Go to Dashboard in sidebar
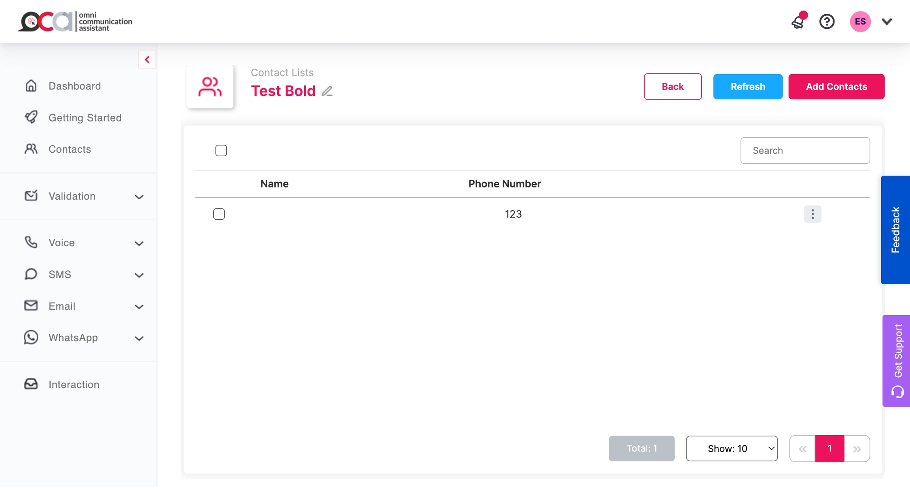Image resolution: width=910 pixels, height=496 pixels. 75,86
